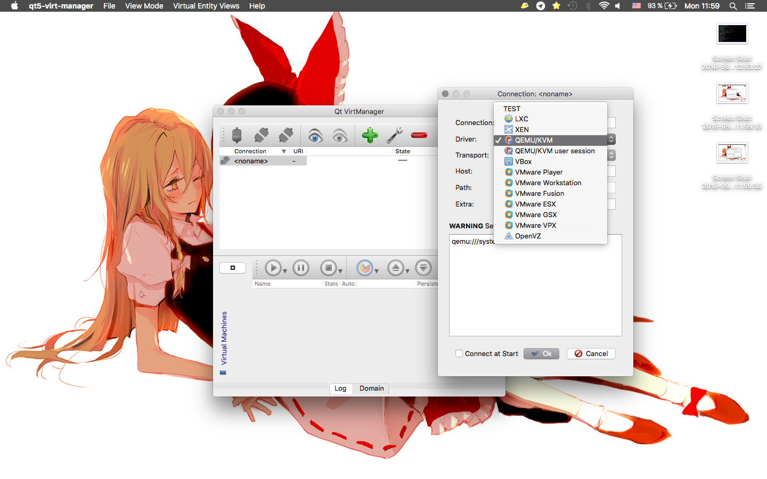Open the Transport combo box arrows
767x479 pixels.
tap(611, 155)
